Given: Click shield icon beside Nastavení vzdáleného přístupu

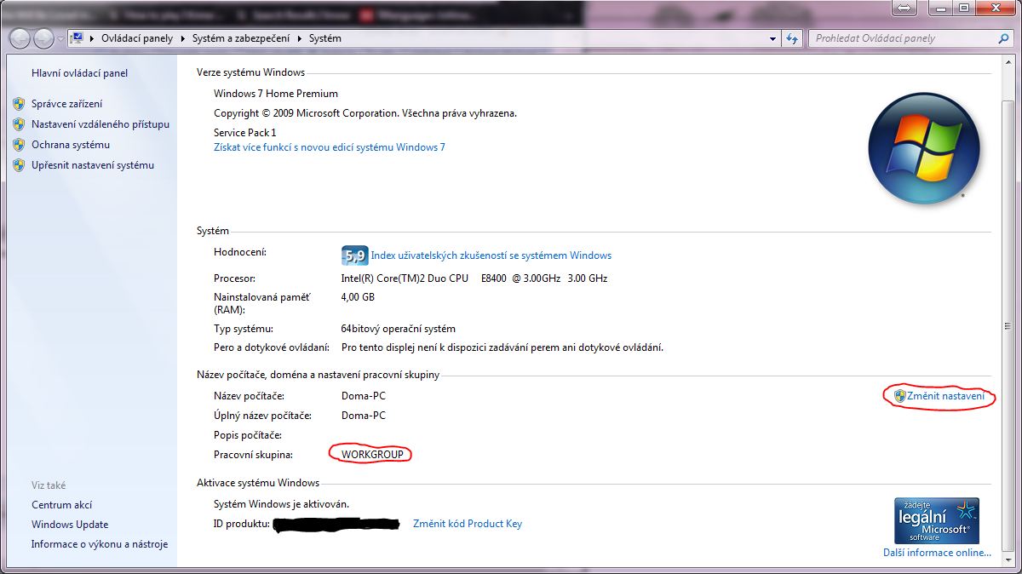Looking at the screenshot, I should tap(19, 124).
